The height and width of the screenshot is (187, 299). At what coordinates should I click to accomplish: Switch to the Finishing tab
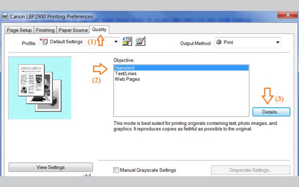pos(45,30)
